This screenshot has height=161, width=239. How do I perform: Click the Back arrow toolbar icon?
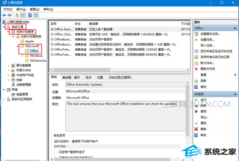[x=4, y=15]
